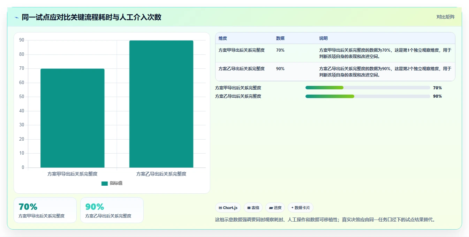Image resolution: width=469 pixels, height=237 pixels.
Task: Select the Chart.js tag chip
Action: [x=228, y=208]
